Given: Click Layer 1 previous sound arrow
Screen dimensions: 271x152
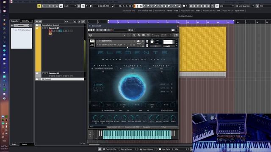Looking at the screenshot, I should click(x=95, y=66).
